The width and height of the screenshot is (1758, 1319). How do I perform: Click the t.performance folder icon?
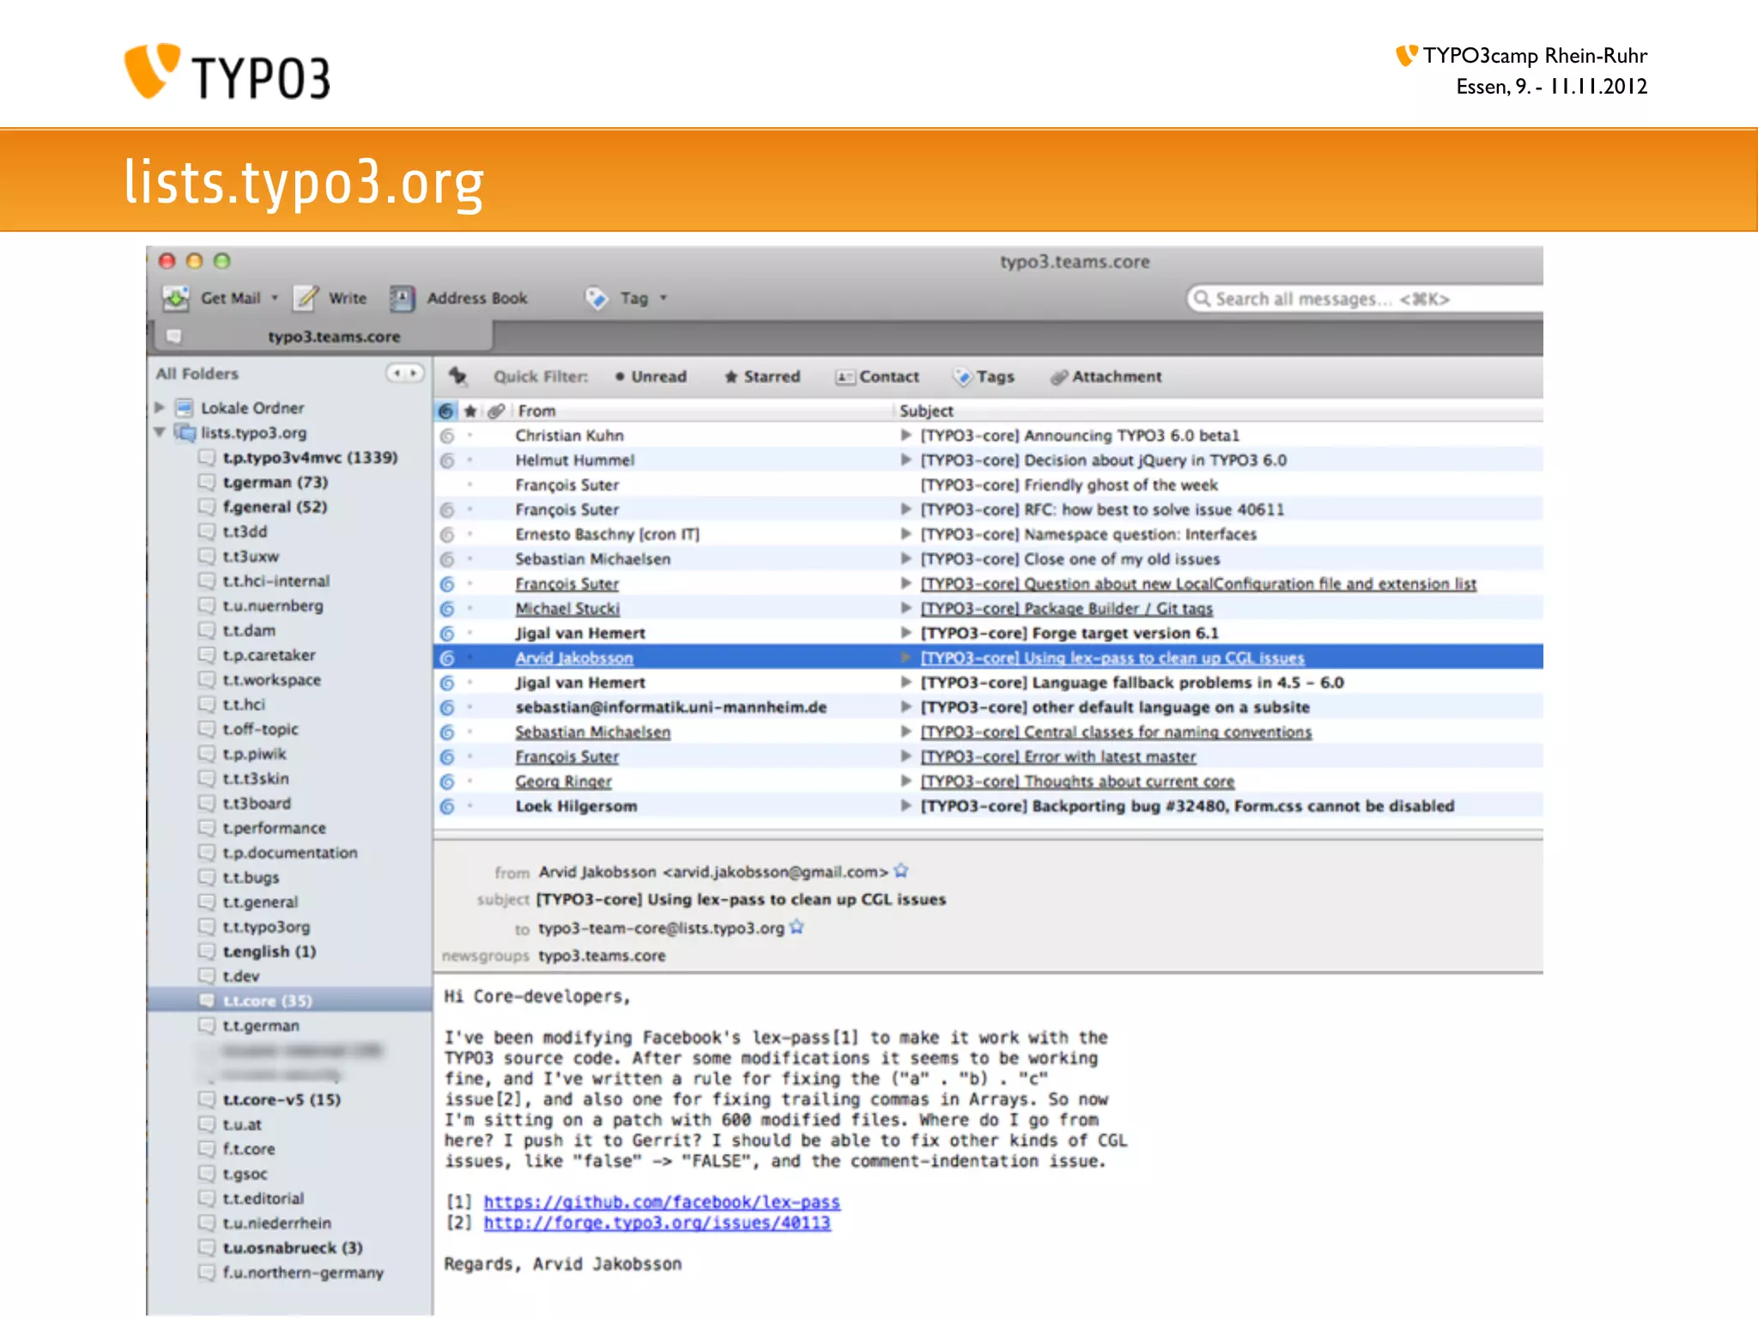[x=206, y=828]
